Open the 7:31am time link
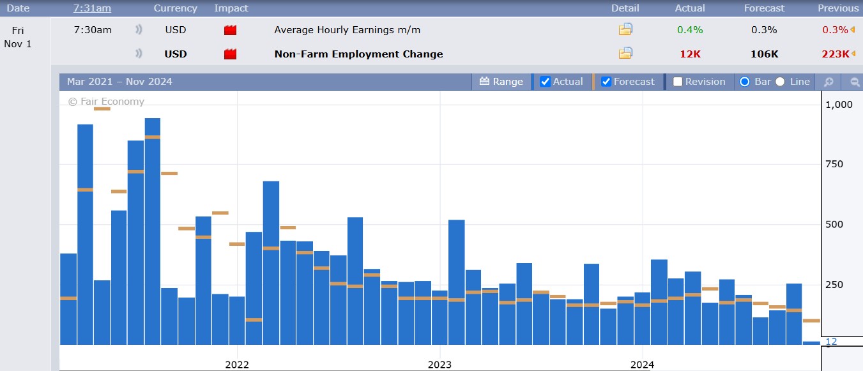This screenshot has width=863, height=371. (x=91, y=8)
